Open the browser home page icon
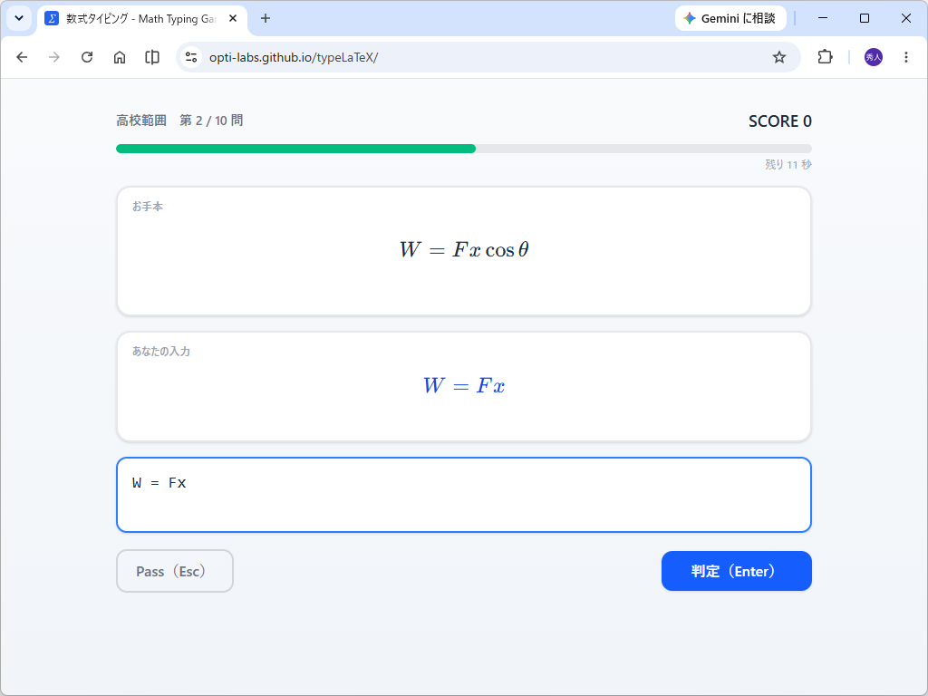The height and width of the screenshot is (696, 928). click(x=120, y=57)
